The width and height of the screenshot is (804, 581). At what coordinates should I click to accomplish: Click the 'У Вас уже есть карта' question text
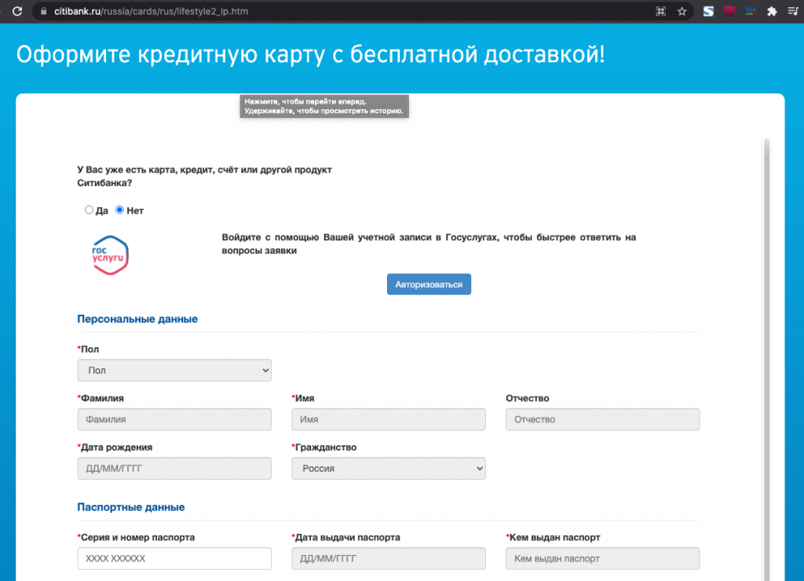205,177
